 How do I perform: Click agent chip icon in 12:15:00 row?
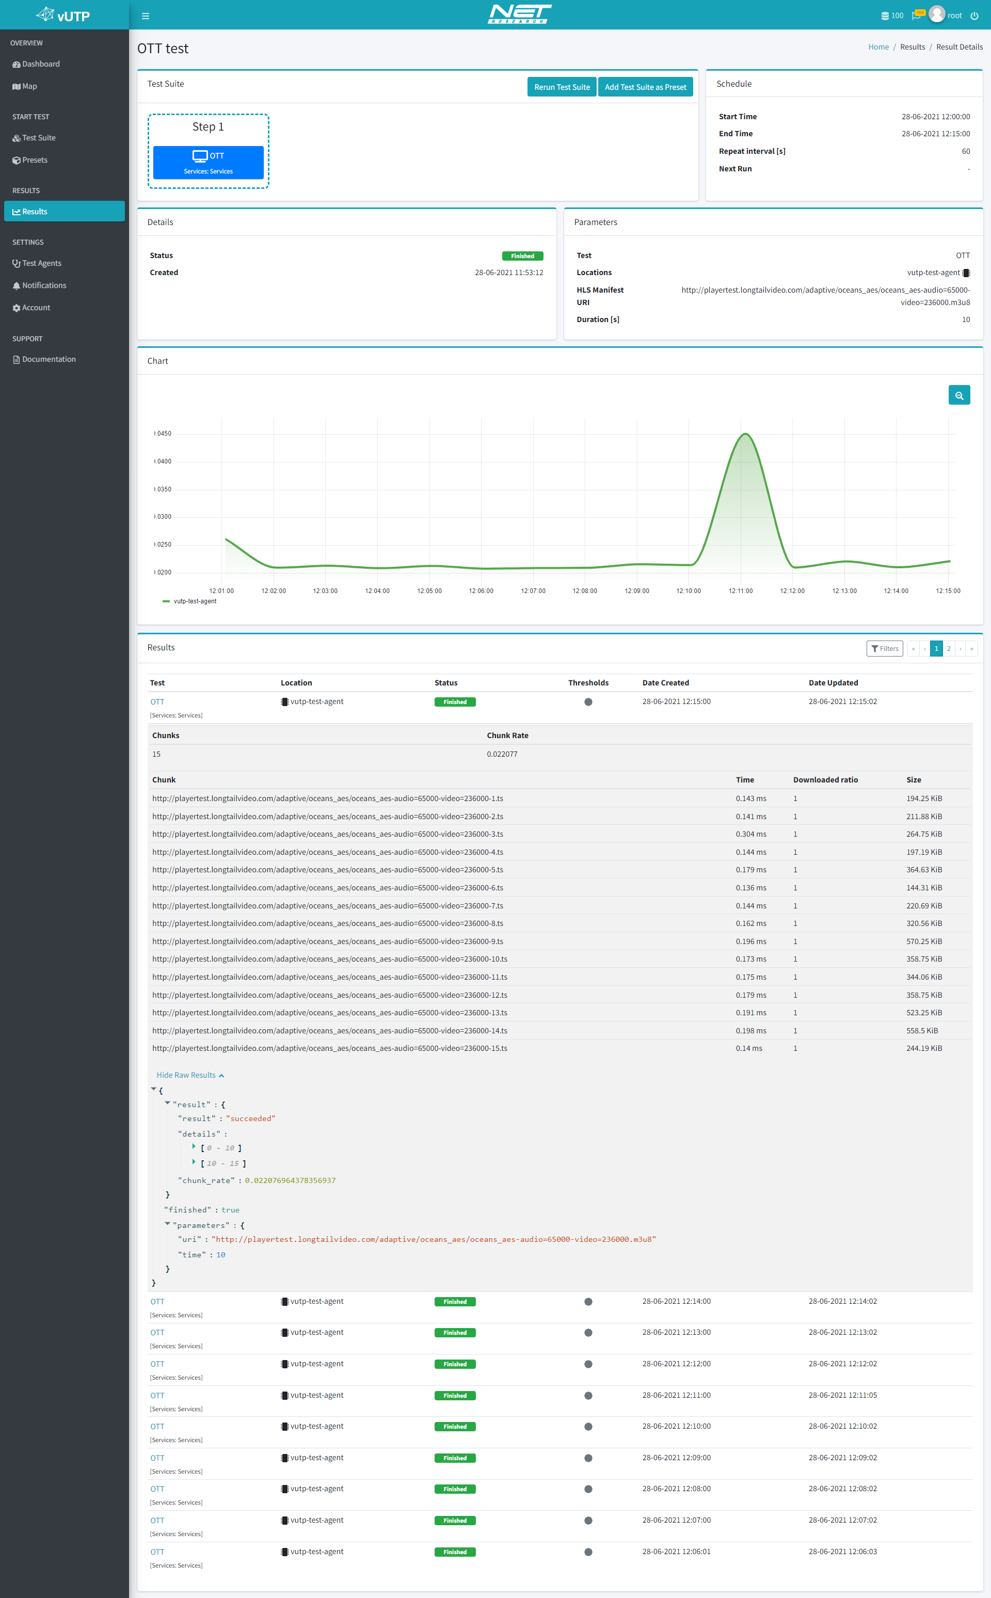coord(284,702)
